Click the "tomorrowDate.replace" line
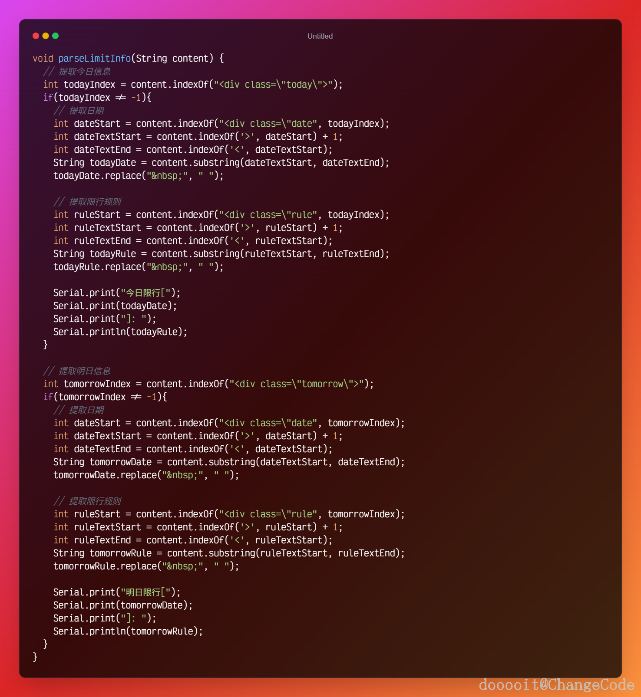Viewport: 641px width, 697px height. pyautogui.click(x=146, y=475)
